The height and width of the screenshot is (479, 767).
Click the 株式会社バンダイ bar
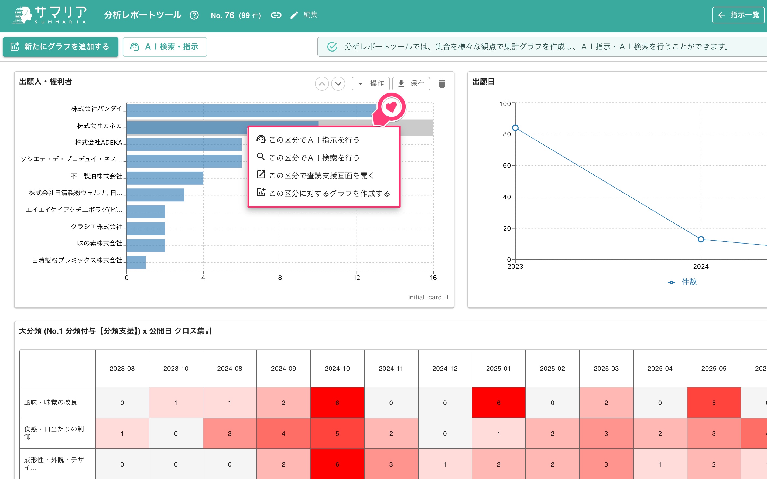pyautogui.click(x=251, y=111)
